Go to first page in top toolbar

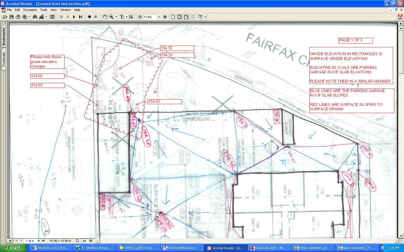(x=61, y=17)
